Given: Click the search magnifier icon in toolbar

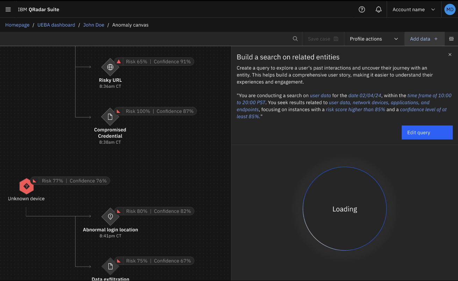Looking at the screenshot, I should pyautogui.click(x=295, y=39).
